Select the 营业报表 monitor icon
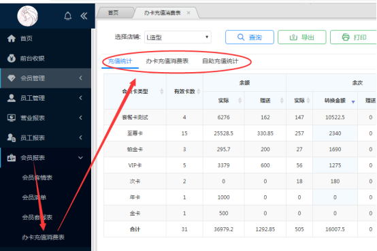 [x=12, y=118]
